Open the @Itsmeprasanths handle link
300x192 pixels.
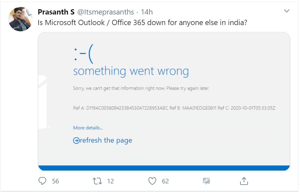[105, 12]
